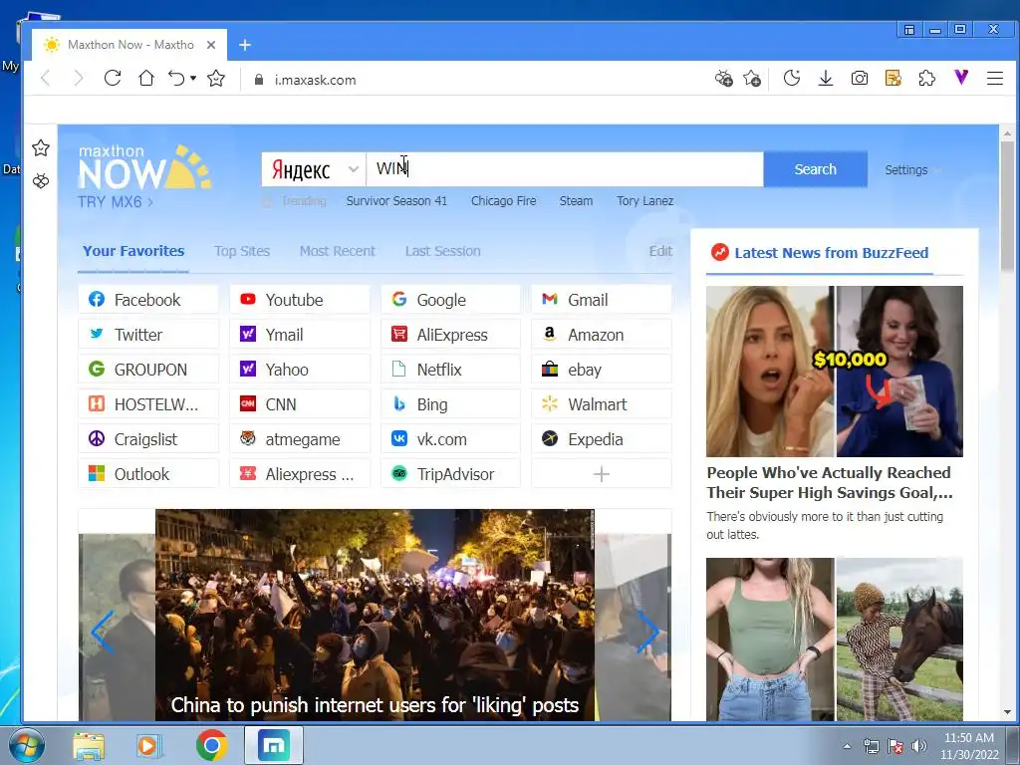Open the AliExpress favorite tile
Image resolution: width=1020 pixels, height=765 pixels.
451,335
